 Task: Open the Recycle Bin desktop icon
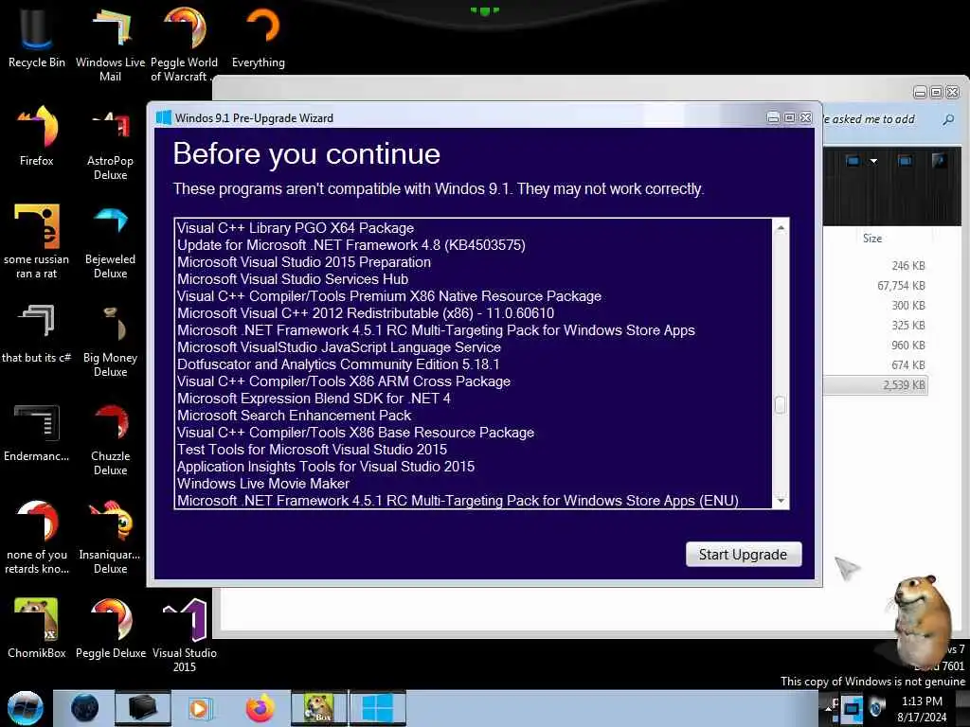(36, 37)
